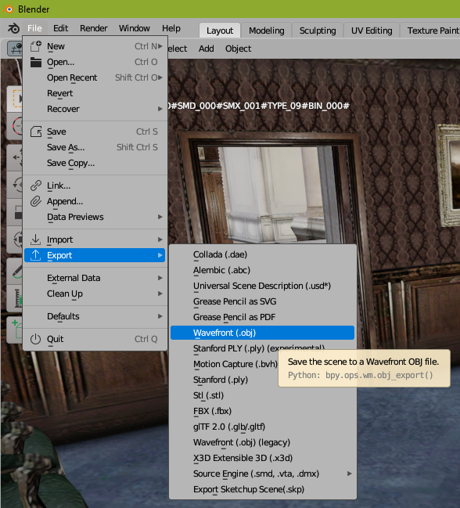The image size is (460, 508).
Task: Open the Render menu
Action: coord(94,28)
